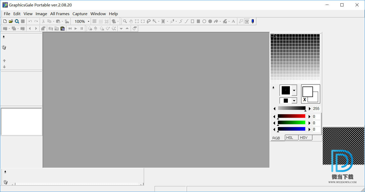365x192 pixels.
Task: Click the blue color slider
Action: pos(292,129)
